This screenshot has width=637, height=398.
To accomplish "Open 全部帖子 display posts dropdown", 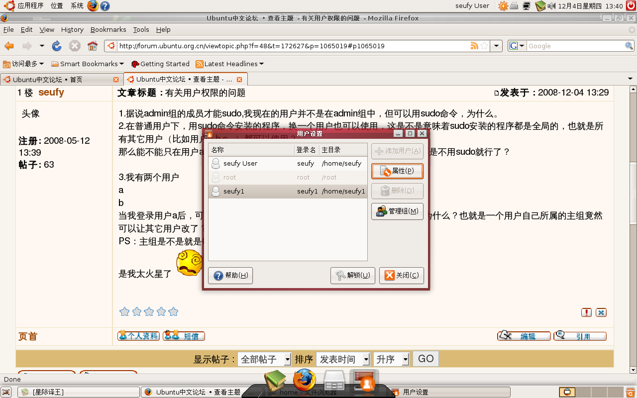I will [x=265, y=359].
